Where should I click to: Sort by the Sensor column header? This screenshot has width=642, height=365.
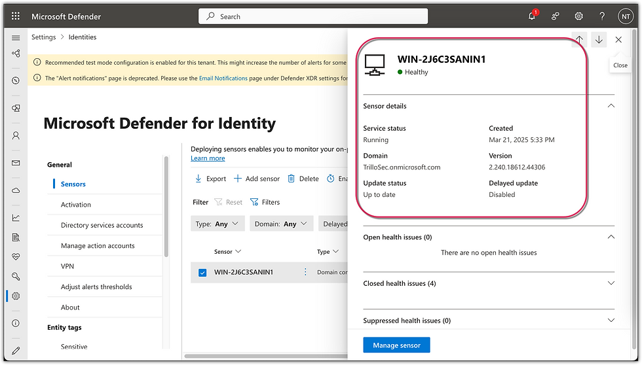[x=228, y=252]
